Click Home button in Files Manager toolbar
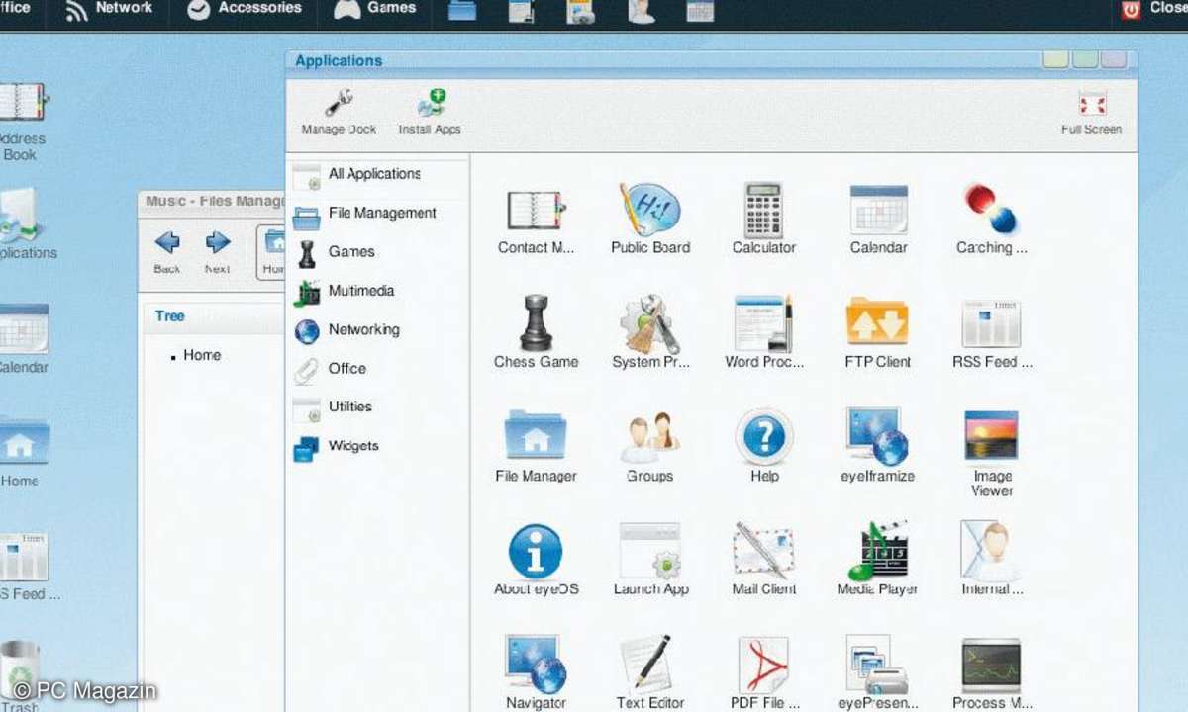The height and width of the screenshot is (712, 1188). 271,252
